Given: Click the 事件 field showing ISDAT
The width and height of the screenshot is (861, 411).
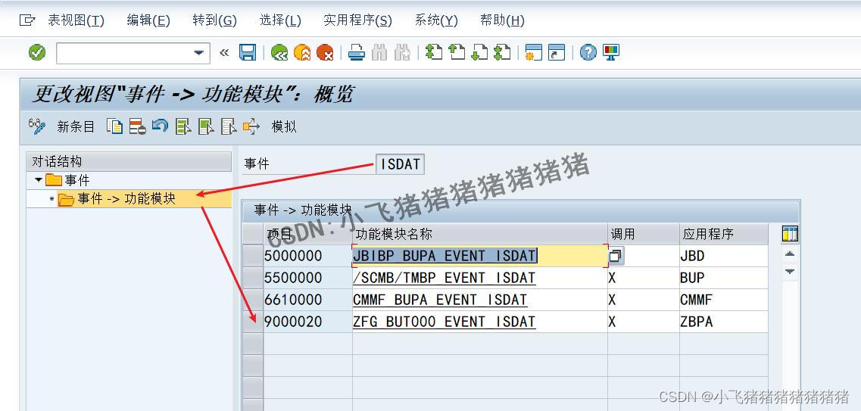Looking at the screenshot, I should click(401, 164).
